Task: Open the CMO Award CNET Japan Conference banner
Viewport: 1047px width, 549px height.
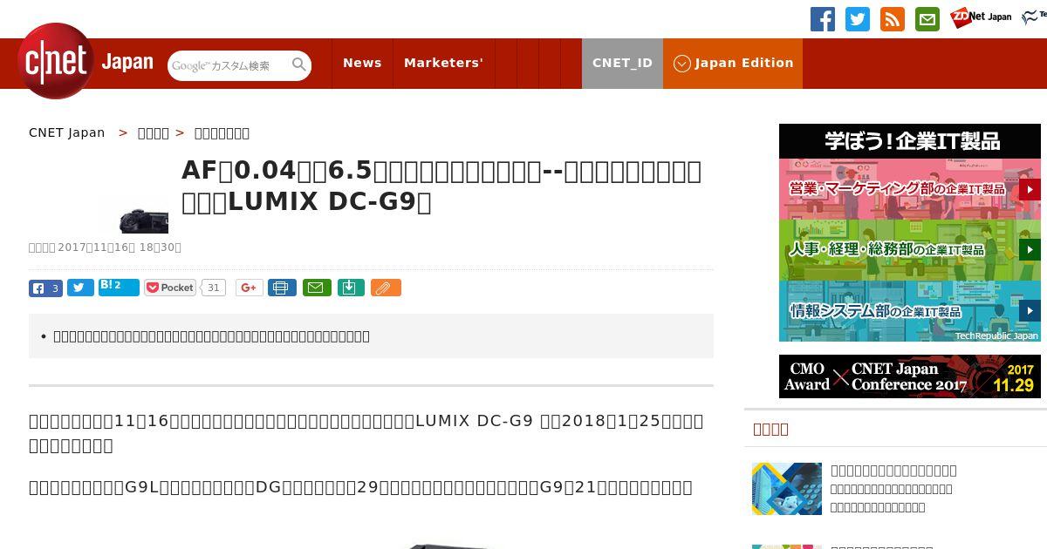Action: pyautogui.click(x=910, y=376)
